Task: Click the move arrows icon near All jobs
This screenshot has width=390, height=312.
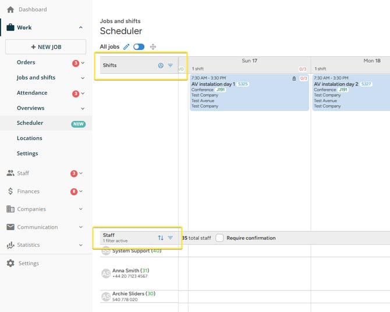Action: [153, 46]
